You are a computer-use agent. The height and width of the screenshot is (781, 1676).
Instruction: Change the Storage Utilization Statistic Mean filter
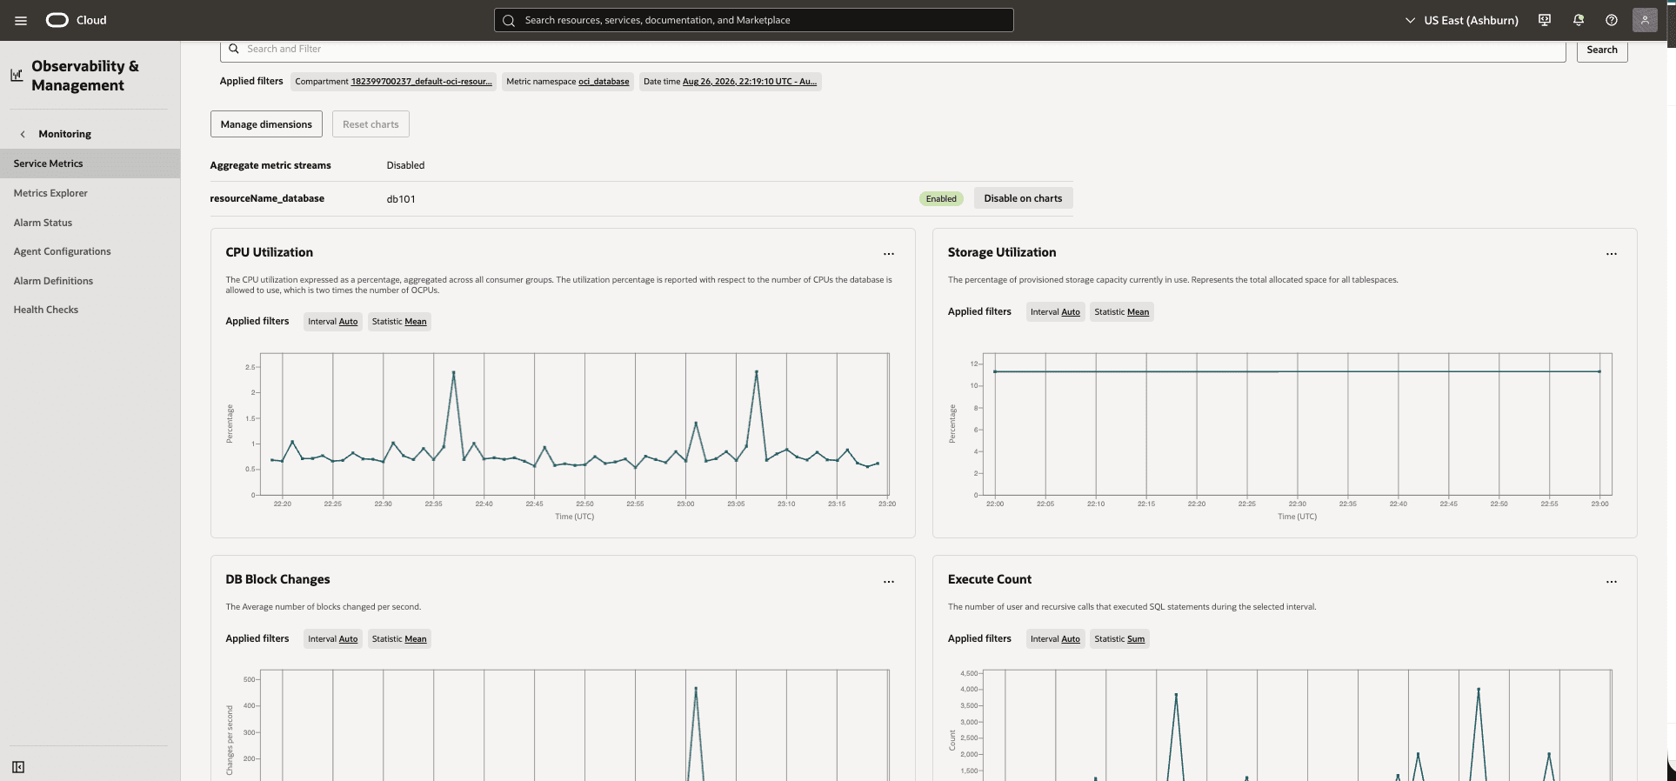tap(1122, 312)
